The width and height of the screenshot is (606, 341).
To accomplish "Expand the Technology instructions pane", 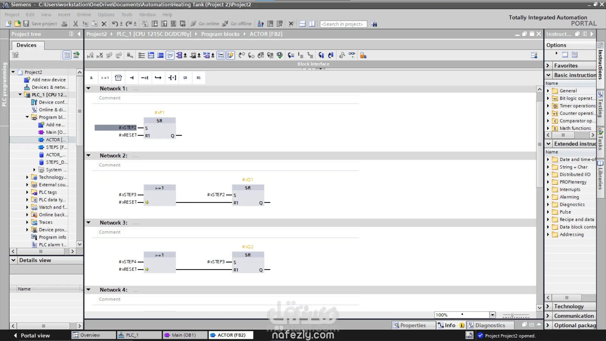I will [x=548, y=306].
